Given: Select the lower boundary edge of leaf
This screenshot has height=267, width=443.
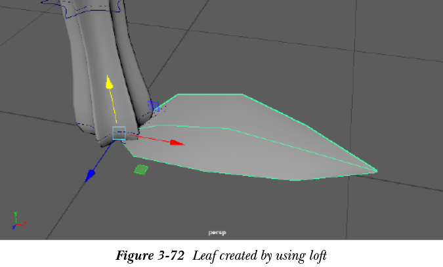Looking at the screenshot, I should [249, 176].
